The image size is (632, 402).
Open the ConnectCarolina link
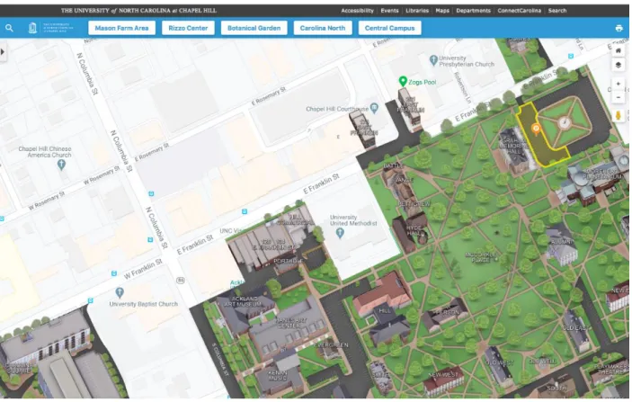[x=519, y=11]
